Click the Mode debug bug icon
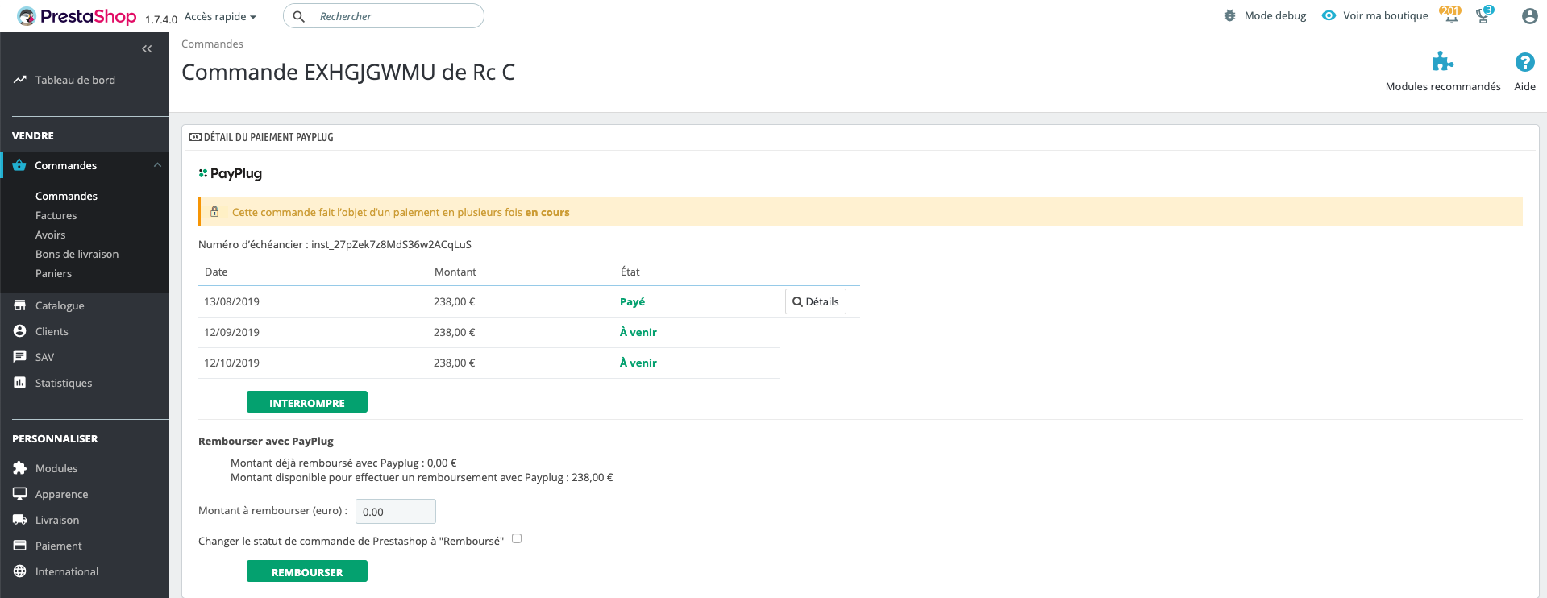 [x=1229, y=16]
